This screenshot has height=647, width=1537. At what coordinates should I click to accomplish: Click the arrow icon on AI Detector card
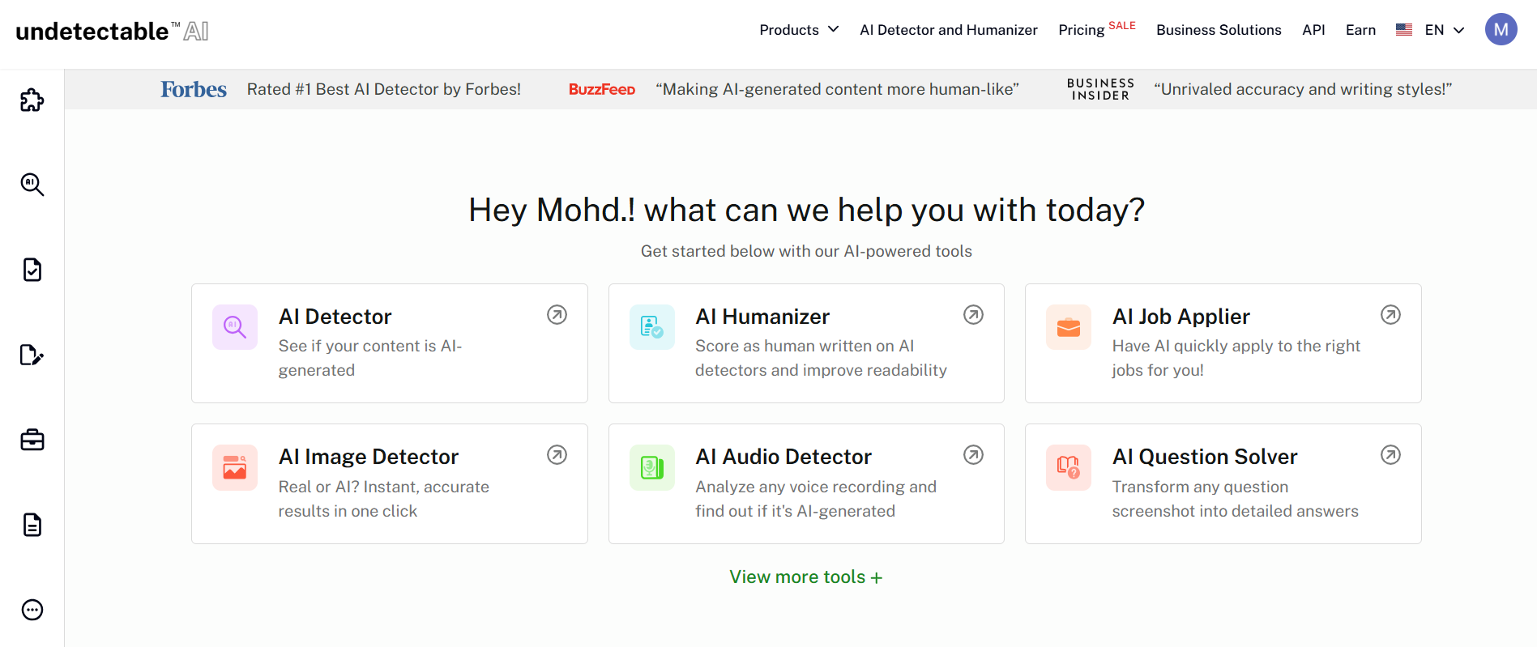coord(557,315)
